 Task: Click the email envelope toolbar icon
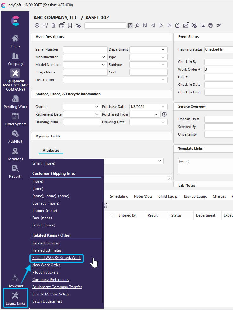[186, 26]
